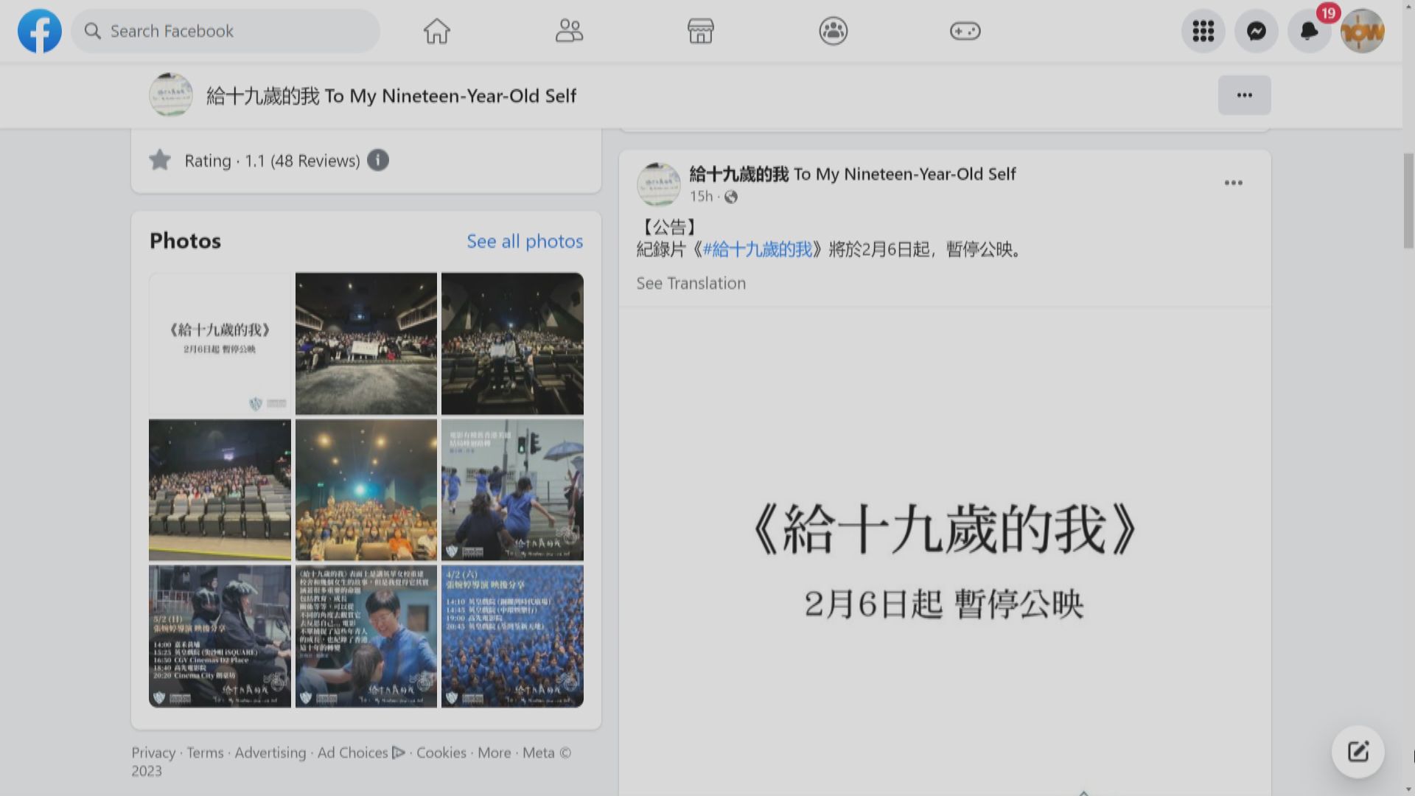Open the account profile avatar menu
Viewport: 1415px width, 796px height.
(x=1363, y=31)
